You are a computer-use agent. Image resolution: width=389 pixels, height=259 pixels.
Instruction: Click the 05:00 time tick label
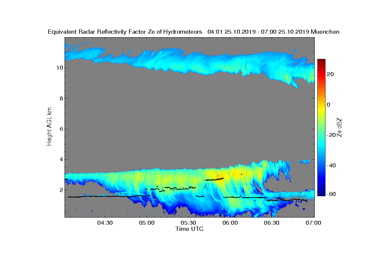tap(147, 223)
